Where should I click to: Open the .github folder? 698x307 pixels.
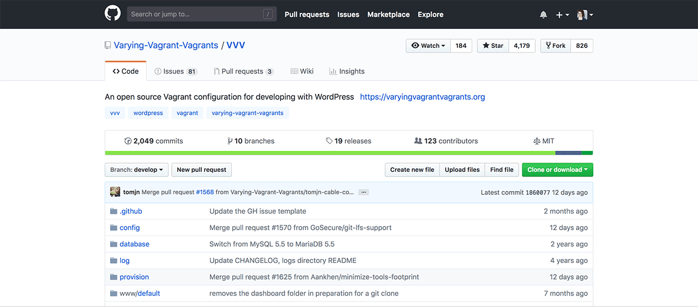tap(131, 211)
